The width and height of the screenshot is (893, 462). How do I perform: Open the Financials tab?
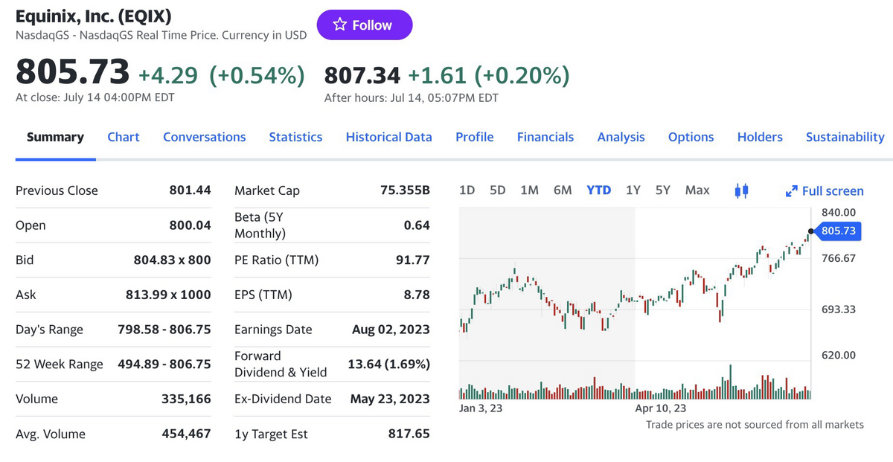(545, 137)
